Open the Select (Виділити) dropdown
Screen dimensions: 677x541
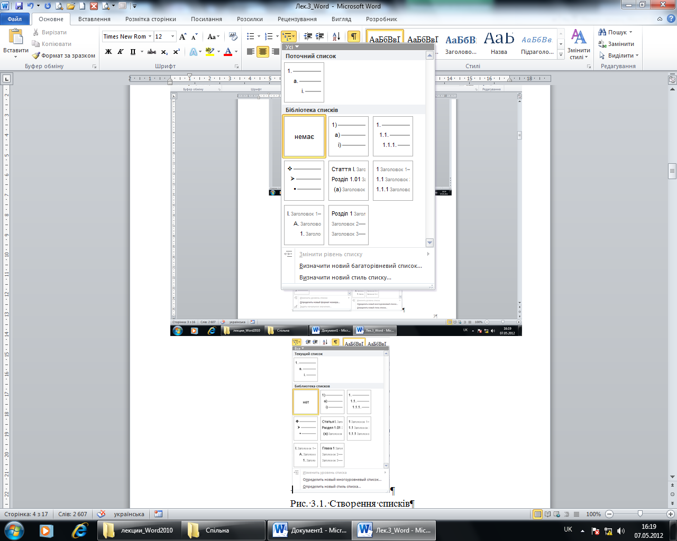click(619, 55)
